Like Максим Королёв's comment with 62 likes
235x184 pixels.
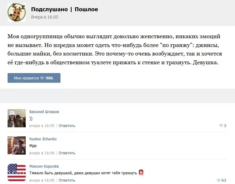point(219,180)
